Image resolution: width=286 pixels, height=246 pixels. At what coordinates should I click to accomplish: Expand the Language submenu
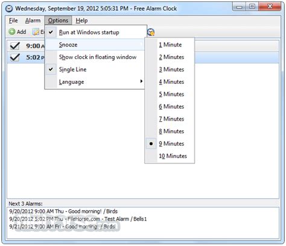(x=95, y=82)
